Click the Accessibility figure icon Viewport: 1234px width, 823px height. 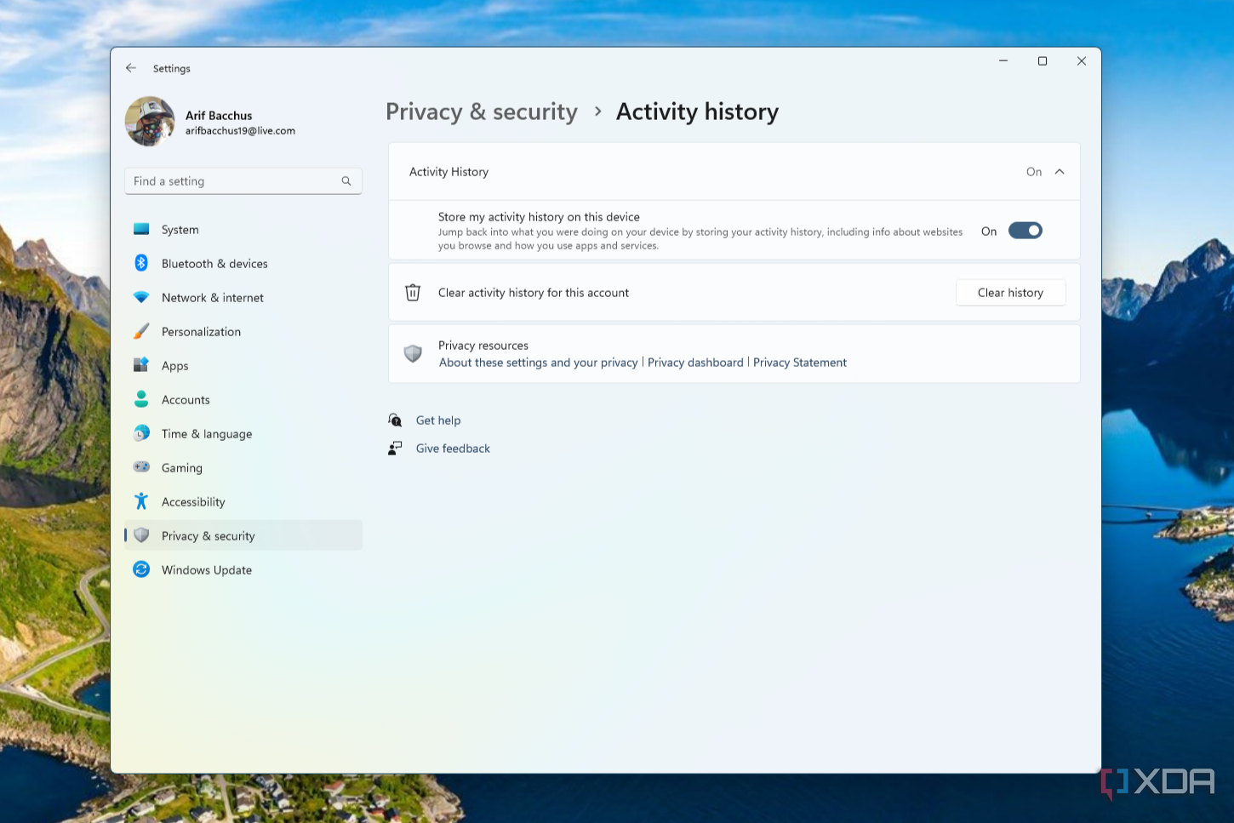pyautogui.click(x=141, y=501)
